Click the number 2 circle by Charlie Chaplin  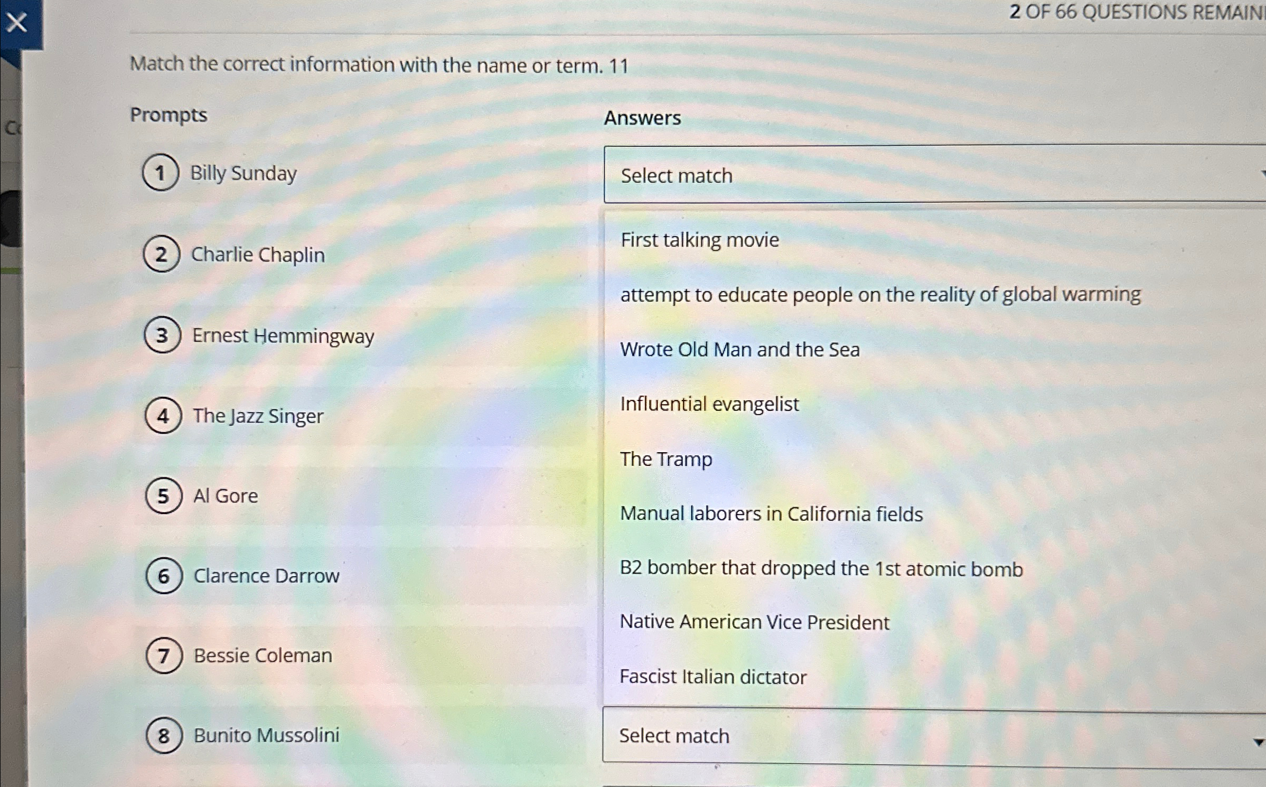[162, 254]
